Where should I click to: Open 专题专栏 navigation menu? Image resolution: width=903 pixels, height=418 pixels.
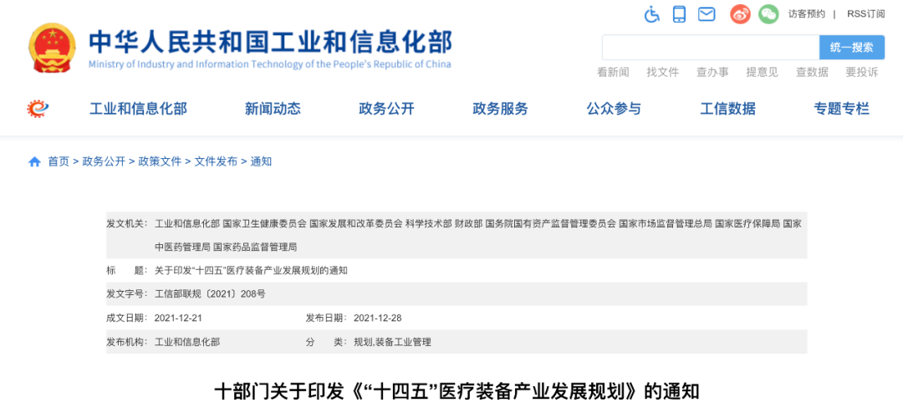point(841,108)
